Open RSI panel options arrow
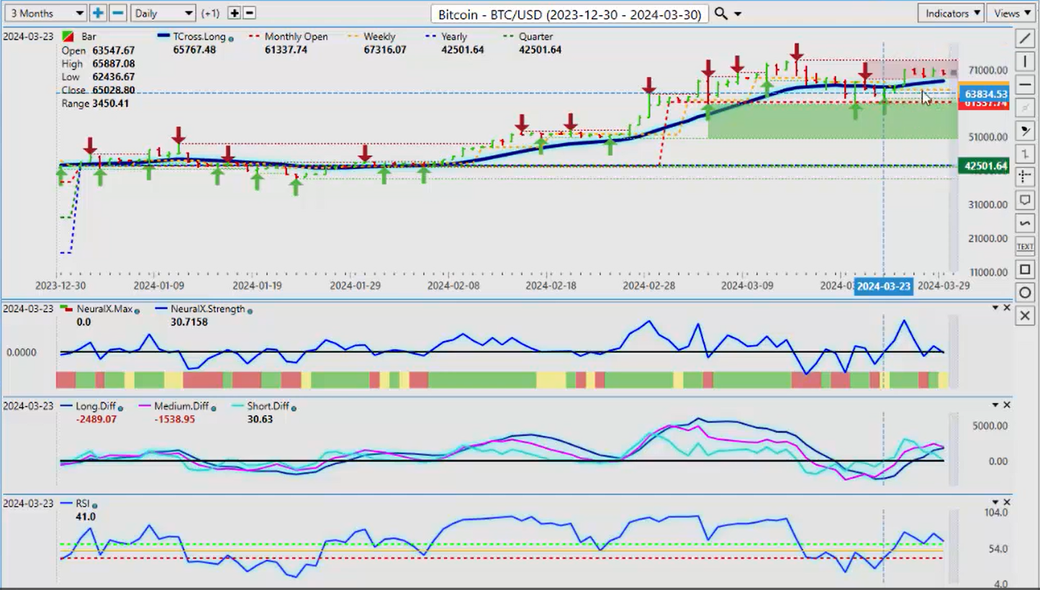The image size is (1040, 590). [x=995, y=502]
